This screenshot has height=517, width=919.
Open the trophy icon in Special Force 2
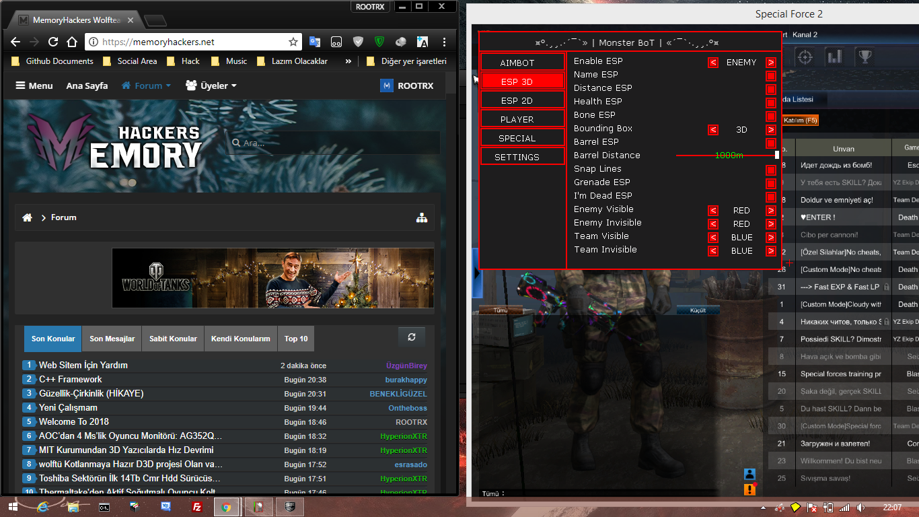(x=864, y=56)
